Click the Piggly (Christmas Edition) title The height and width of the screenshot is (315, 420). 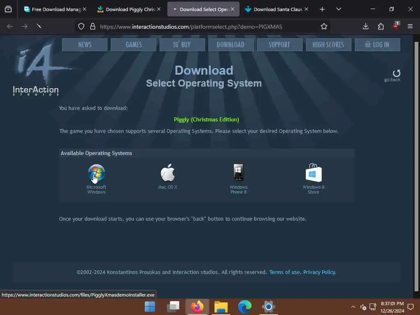pyautogui.click(x=206, y=119)
